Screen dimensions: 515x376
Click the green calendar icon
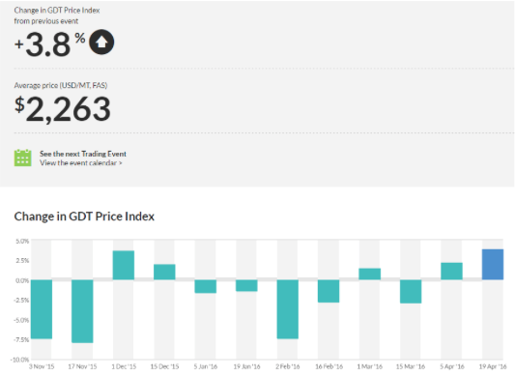coord(22,158)
